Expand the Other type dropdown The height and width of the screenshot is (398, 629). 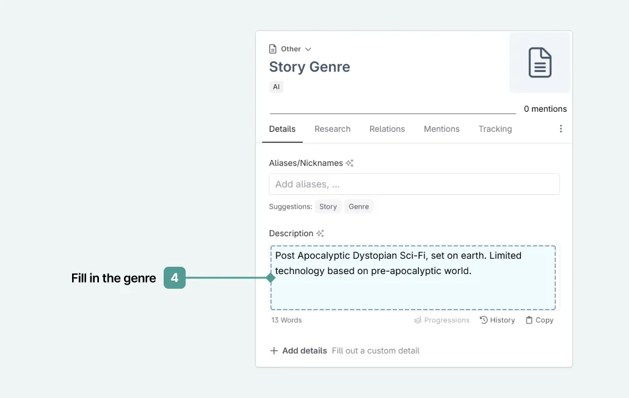290,49
